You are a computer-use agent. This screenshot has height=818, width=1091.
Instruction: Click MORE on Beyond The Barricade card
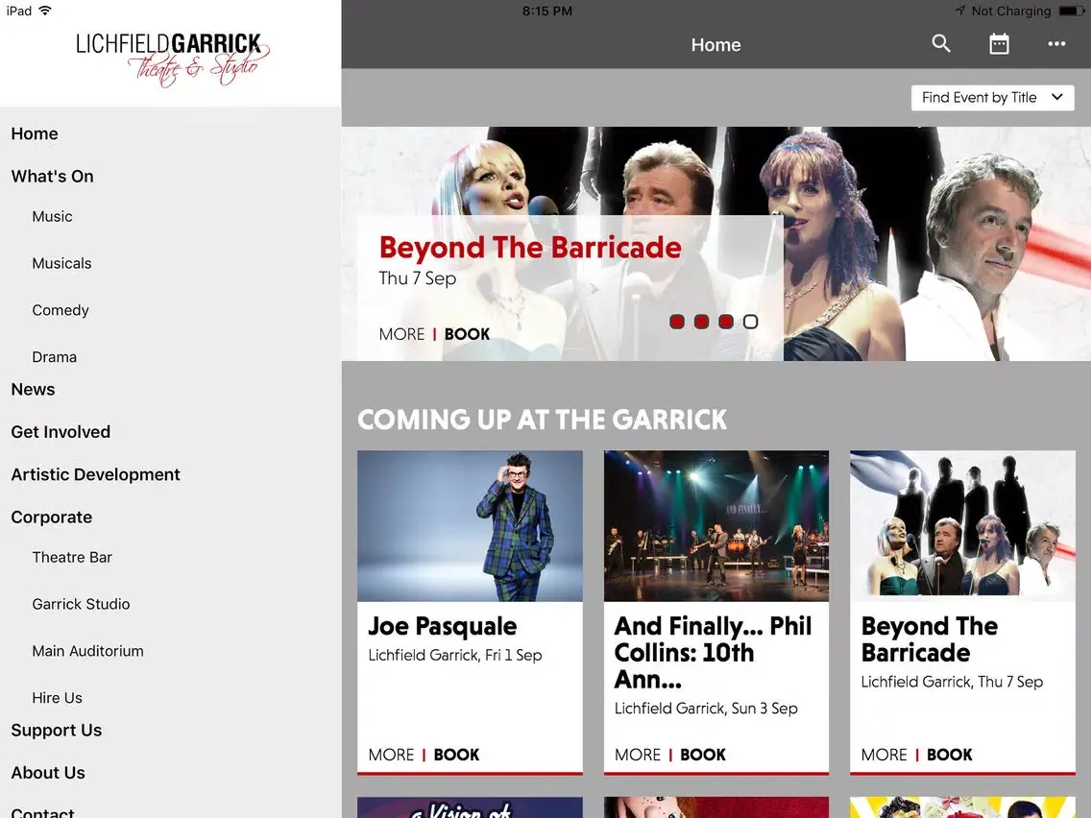[x=884, y=755]
